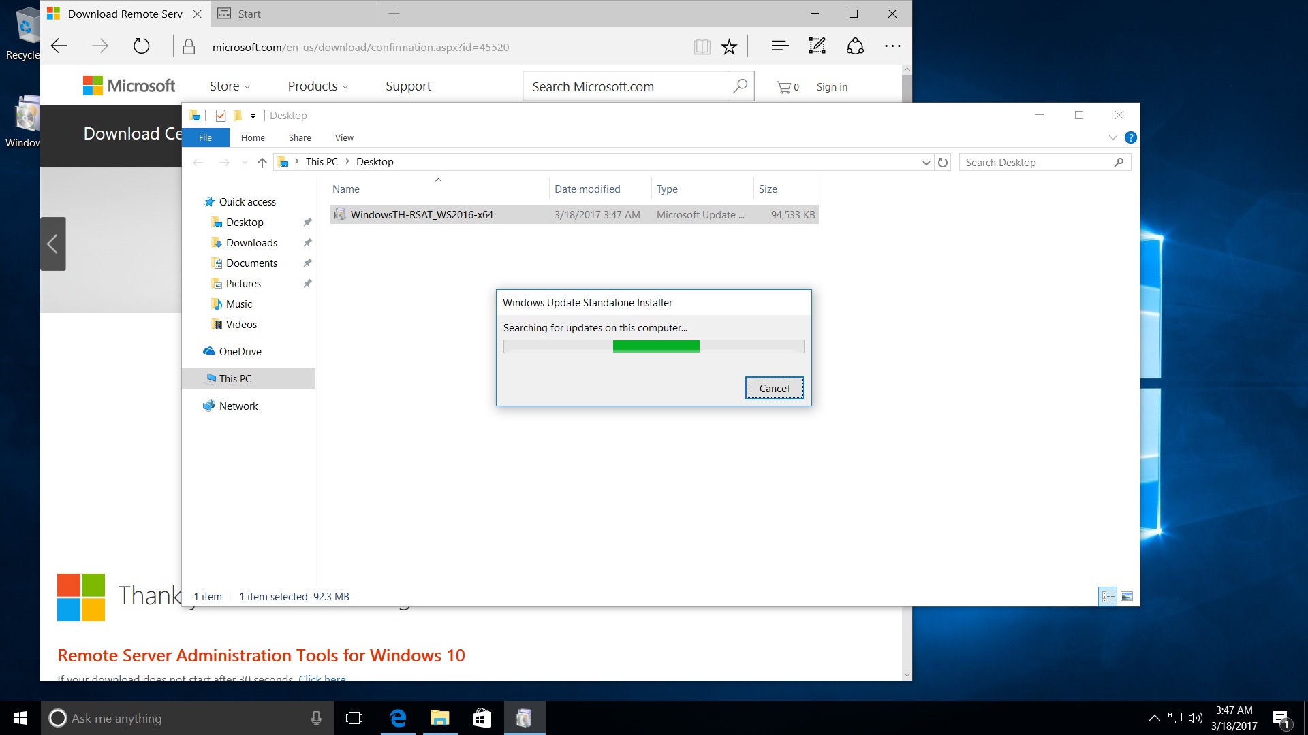Click Search Desktop magnifier icon
Image resolution: width=1308 pixels, height=735 pixels.
tap(1119, 162)
